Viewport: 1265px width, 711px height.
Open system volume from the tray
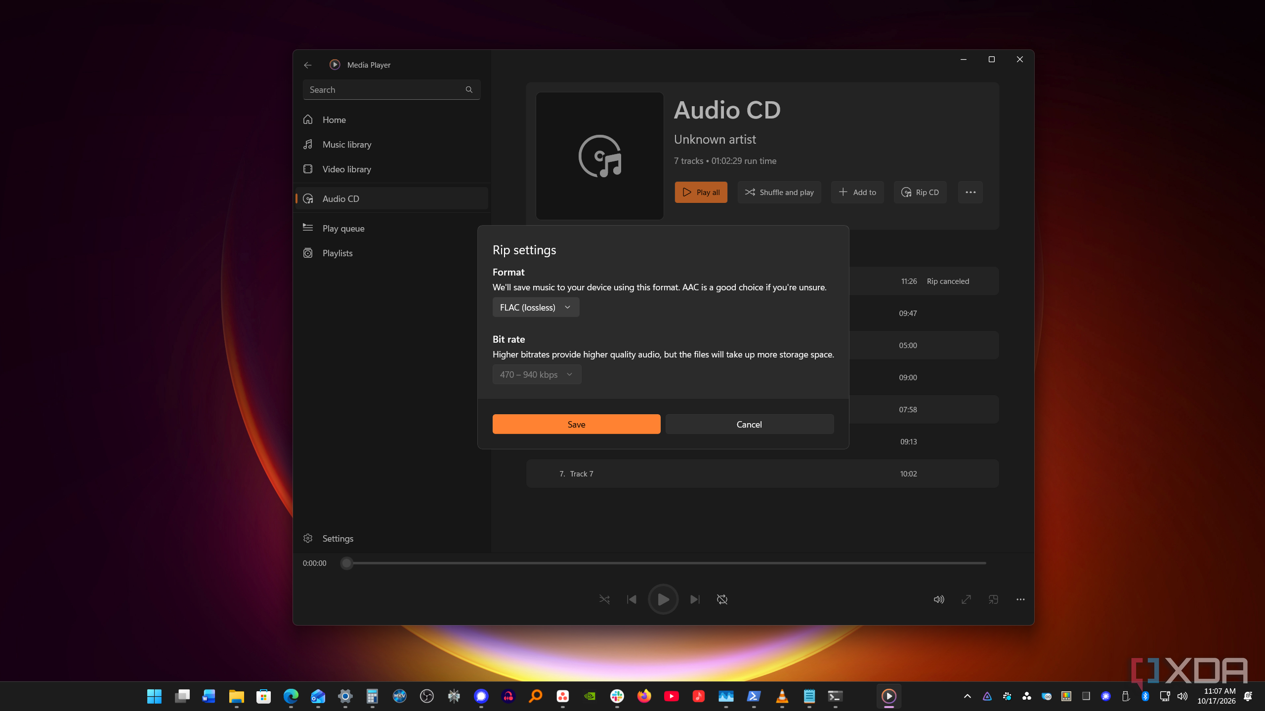click(x=1182, y=696)
